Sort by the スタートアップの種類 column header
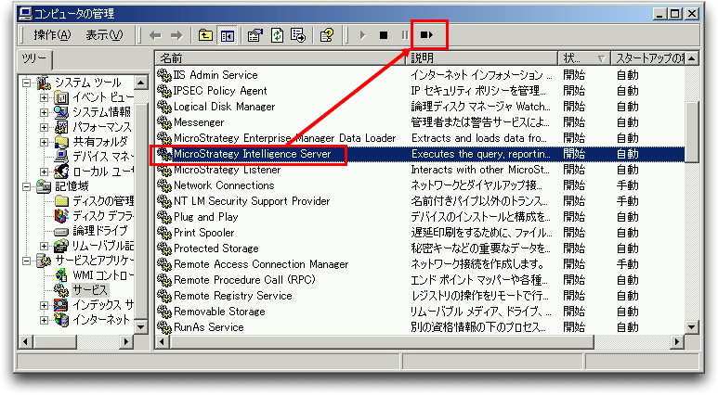The image size is (718, 395). coord(648,58)
